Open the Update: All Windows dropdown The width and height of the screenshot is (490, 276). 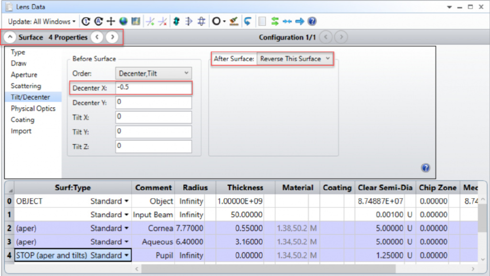(x=42, y=21)
